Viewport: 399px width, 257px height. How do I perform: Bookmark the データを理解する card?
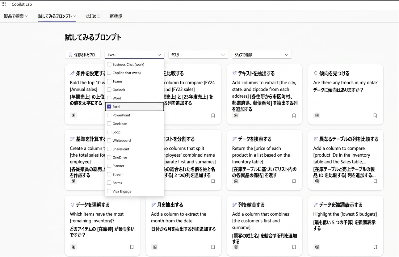pos(132,247)
